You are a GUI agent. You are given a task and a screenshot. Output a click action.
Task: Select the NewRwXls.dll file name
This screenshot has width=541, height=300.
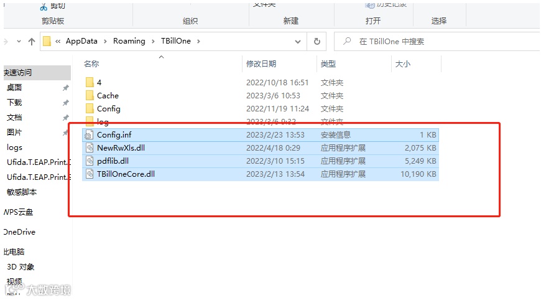pos(121,148)
